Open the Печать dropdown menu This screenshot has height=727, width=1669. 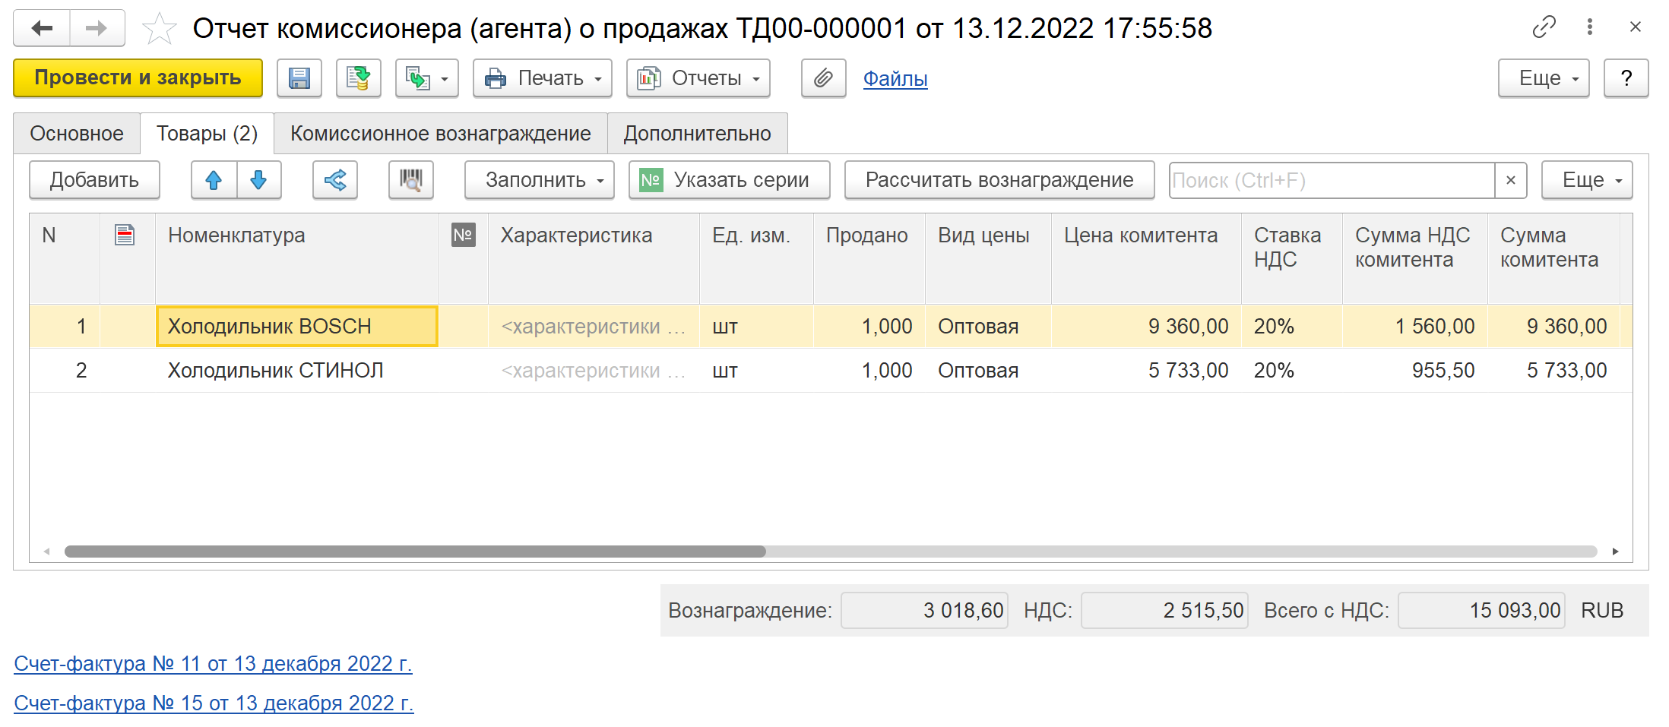pos(542,78)
